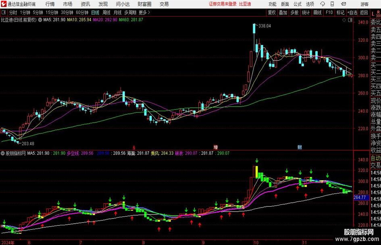The height and width of the screenshot is (245, 381).
Task: Click the MA20: 292.90 label
Action: click(105, 20)
